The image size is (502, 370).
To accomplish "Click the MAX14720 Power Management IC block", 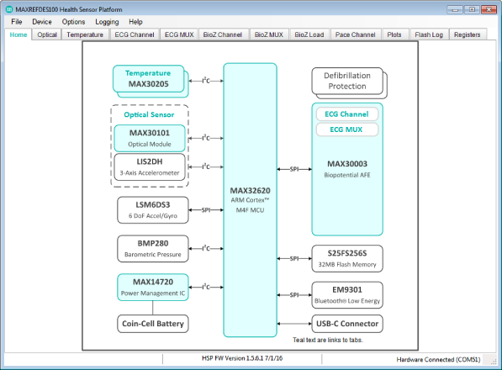I will (x=153, y=287).
